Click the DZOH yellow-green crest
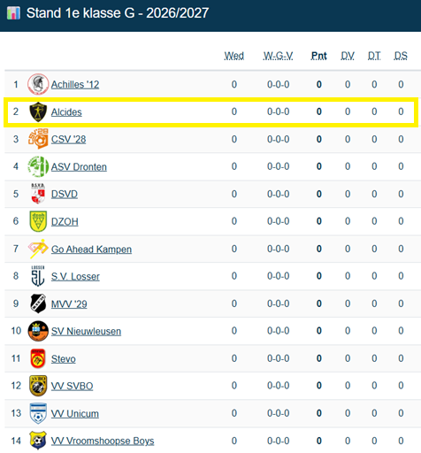The height and width of the screenshot is (453, 421). click(38, 221)
